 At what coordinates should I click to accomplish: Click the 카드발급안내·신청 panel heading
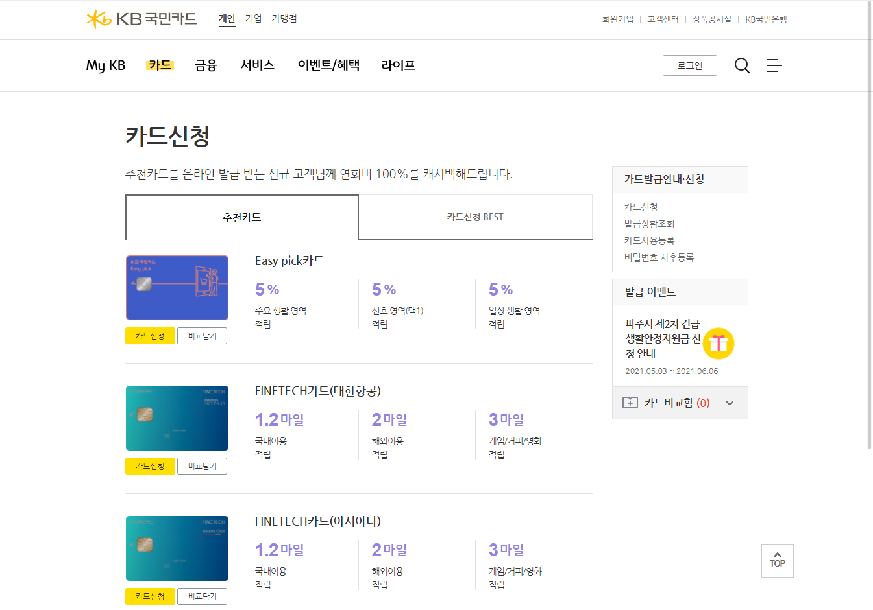[664, 180]
